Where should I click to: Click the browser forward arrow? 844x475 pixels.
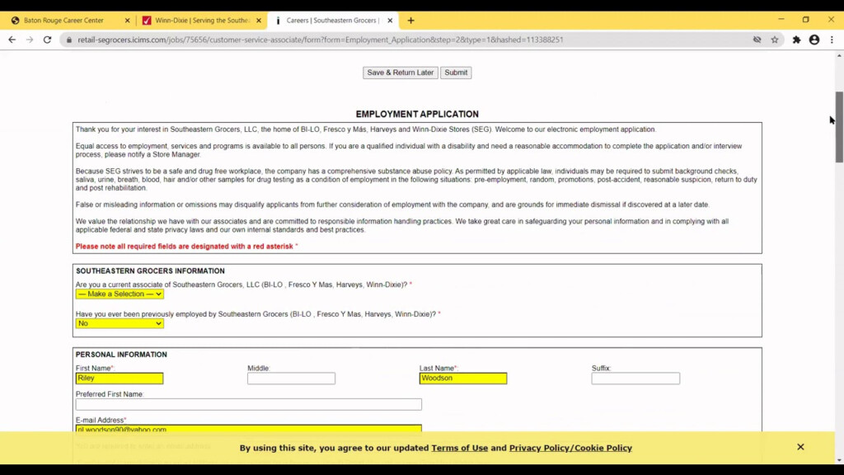click(30, 40)
